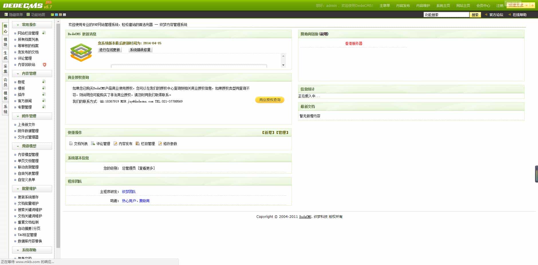
Task: Open 上传新文件 in sidebar
Action: [x=26, y=125]
